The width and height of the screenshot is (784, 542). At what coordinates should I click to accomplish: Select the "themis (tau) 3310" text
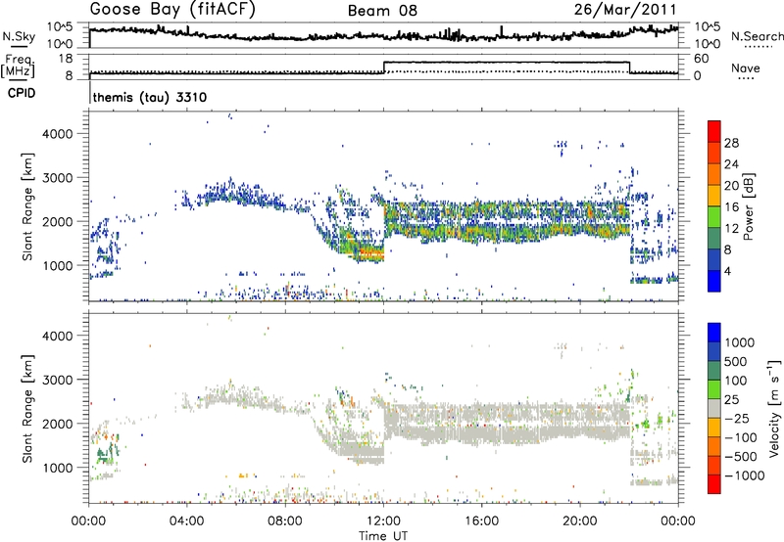pyautogui.click(x=150, y=97)
